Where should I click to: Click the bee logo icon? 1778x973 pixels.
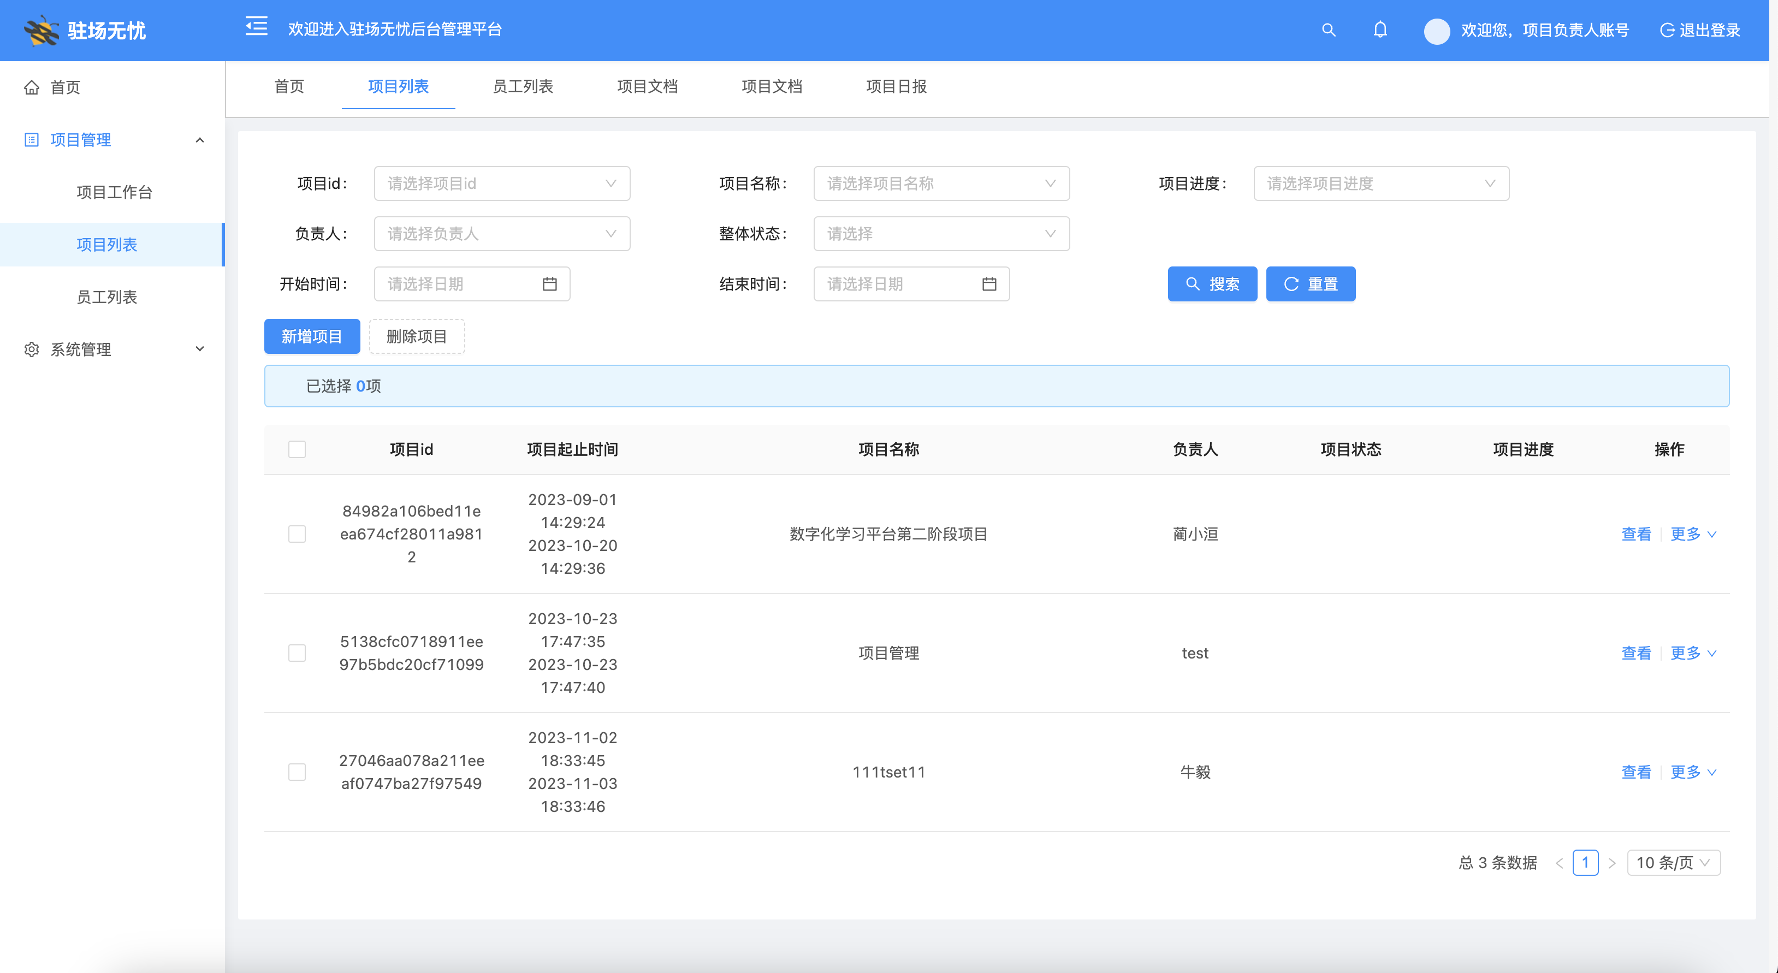pos(42,31)
